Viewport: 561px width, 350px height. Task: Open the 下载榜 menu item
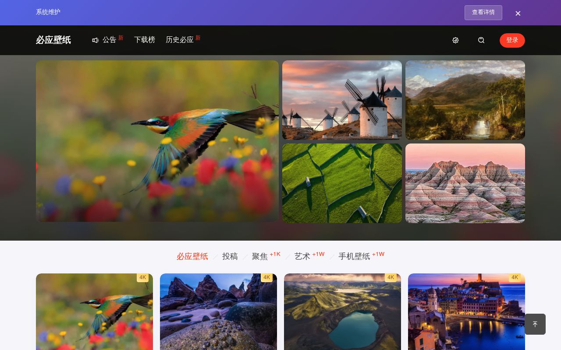pyautogui.click(x=145, y=40)
